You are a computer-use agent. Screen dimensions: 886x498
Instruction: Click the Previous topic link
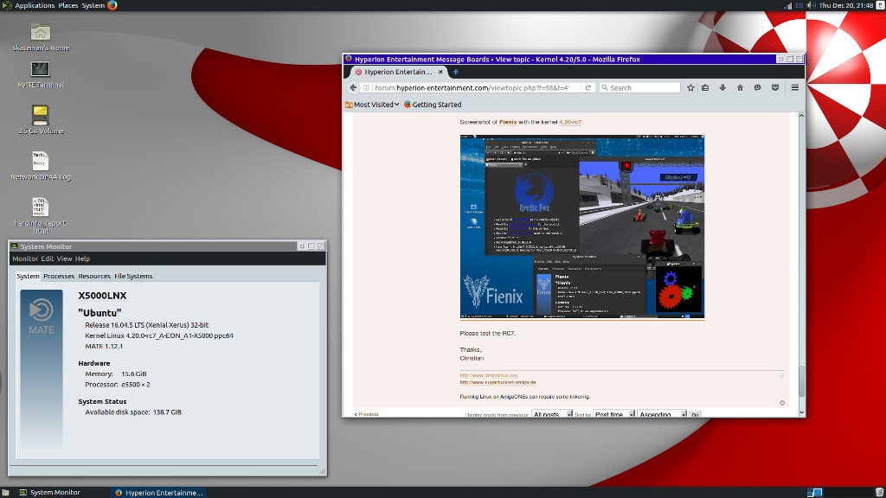[x=366, y=414]
